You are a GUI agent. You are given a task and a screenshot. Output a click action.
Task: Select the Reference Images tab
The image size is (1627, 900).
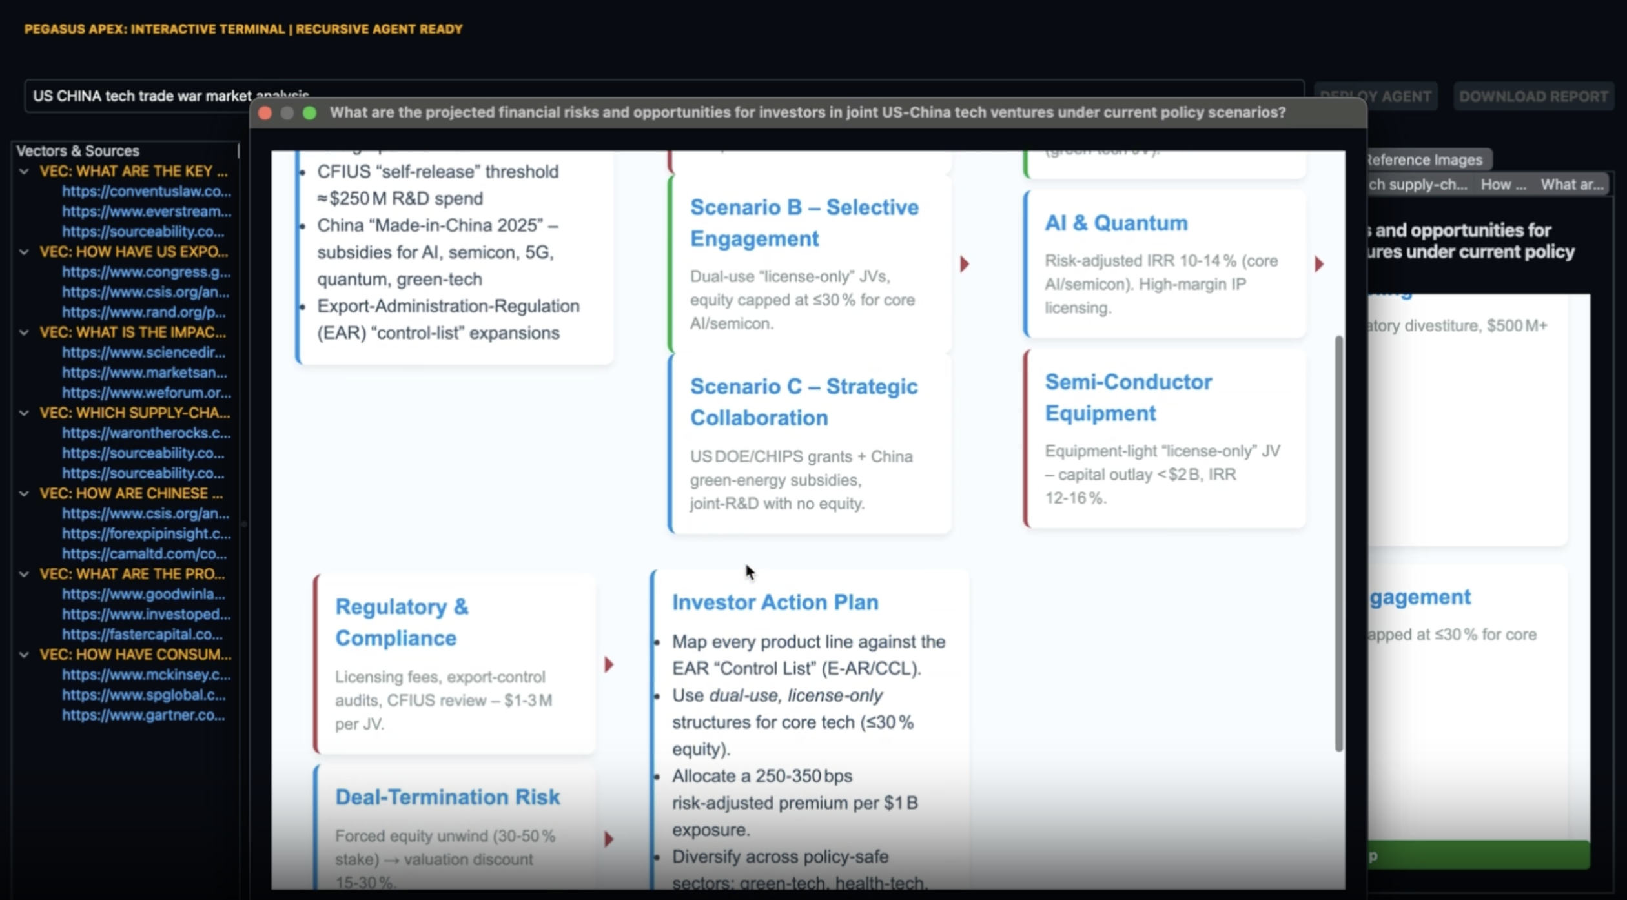tap(1424, 159)
